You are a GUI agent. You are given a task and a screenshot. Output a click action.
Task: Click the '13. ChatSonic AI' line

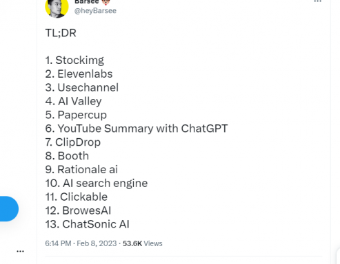tap(88, 224)
